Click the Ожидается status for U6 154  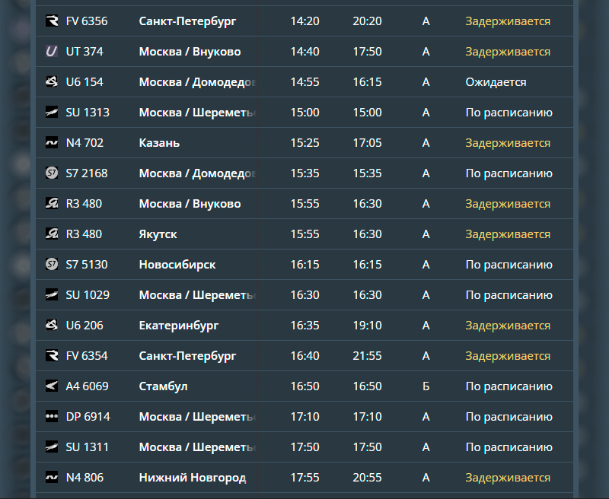tap(496, 82)
